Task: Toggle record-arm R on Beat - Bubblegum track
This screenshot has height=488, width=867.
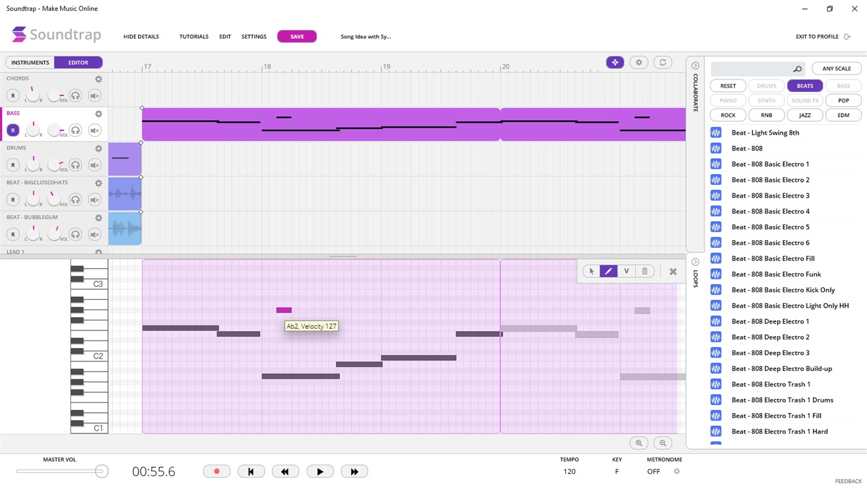Action: coord(13,234)
